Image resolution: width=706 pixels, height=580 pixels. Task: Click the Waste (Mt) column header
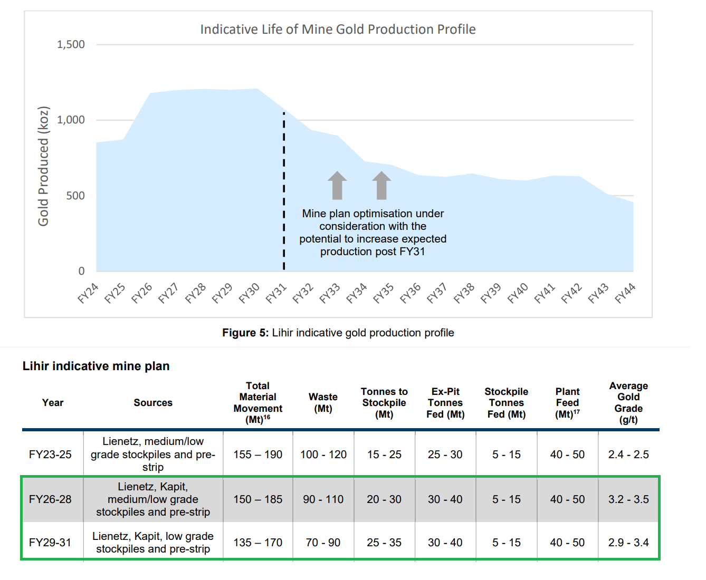coord(323,402)
